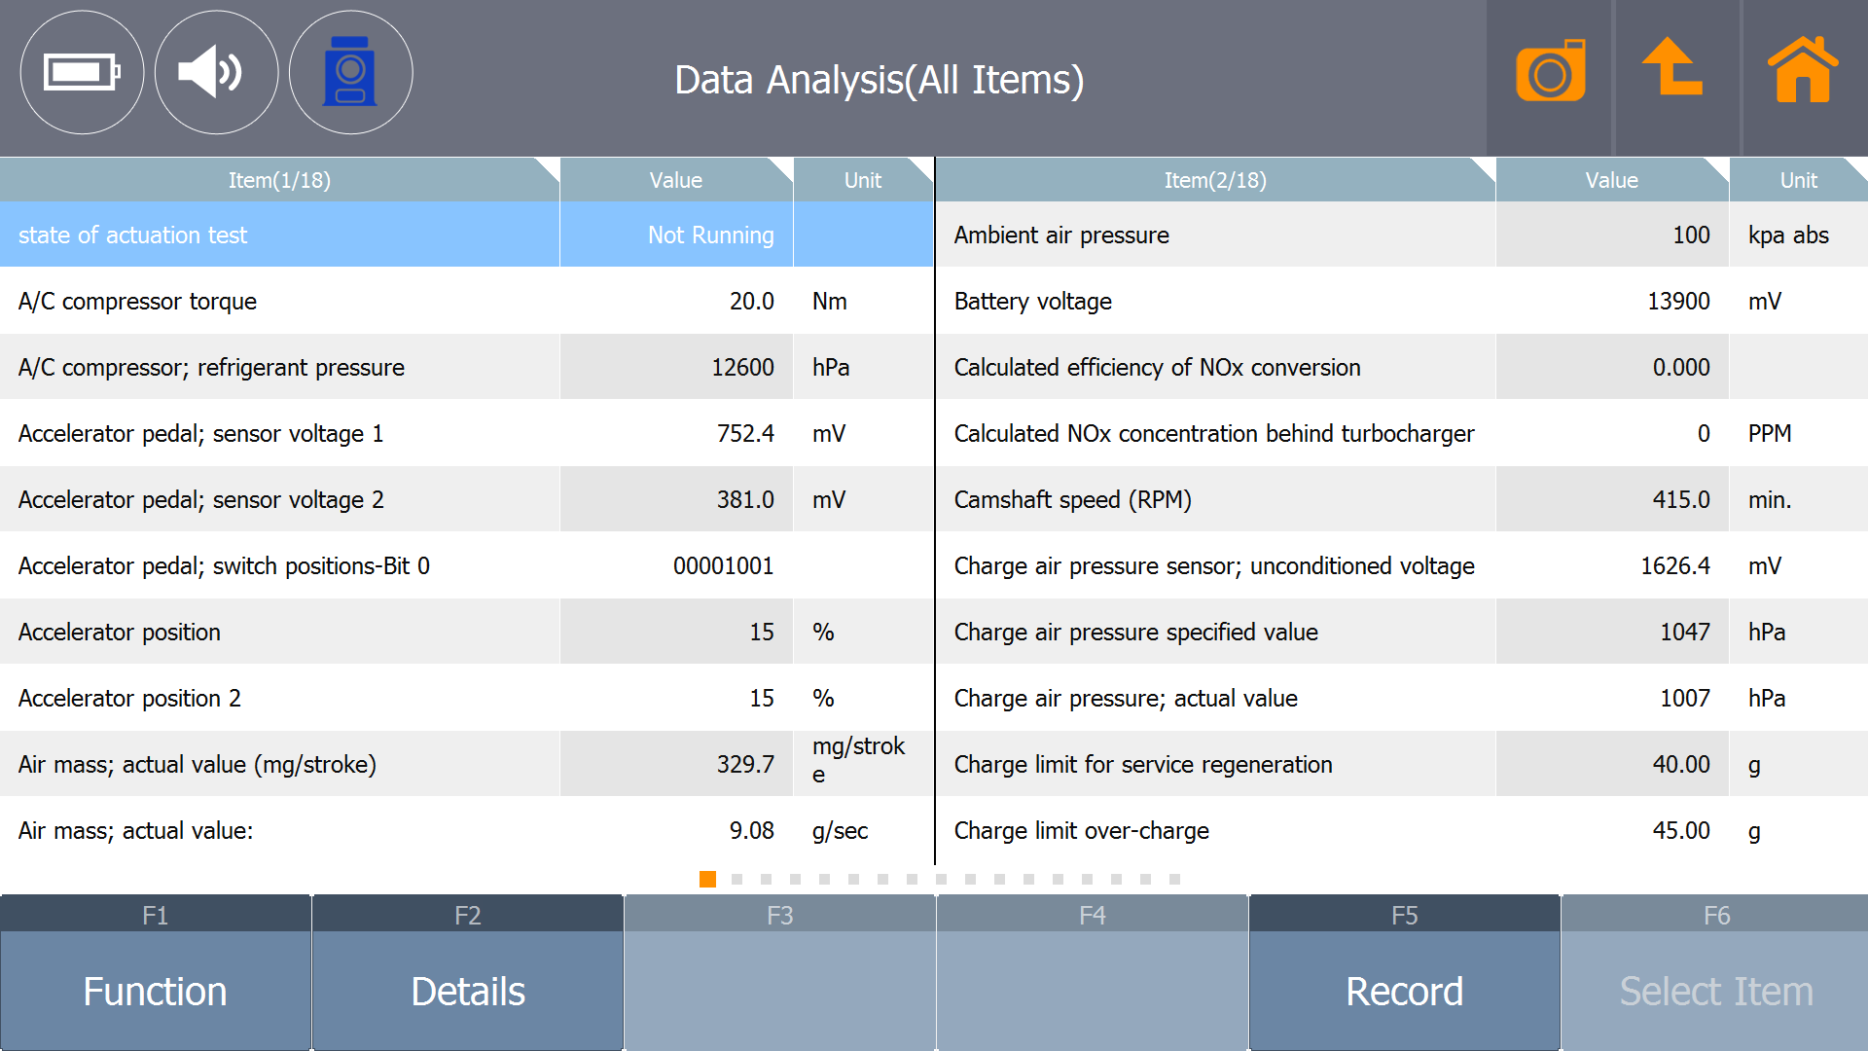Click the Item(1/18) column header
1868x1051 pixels.
279,180
